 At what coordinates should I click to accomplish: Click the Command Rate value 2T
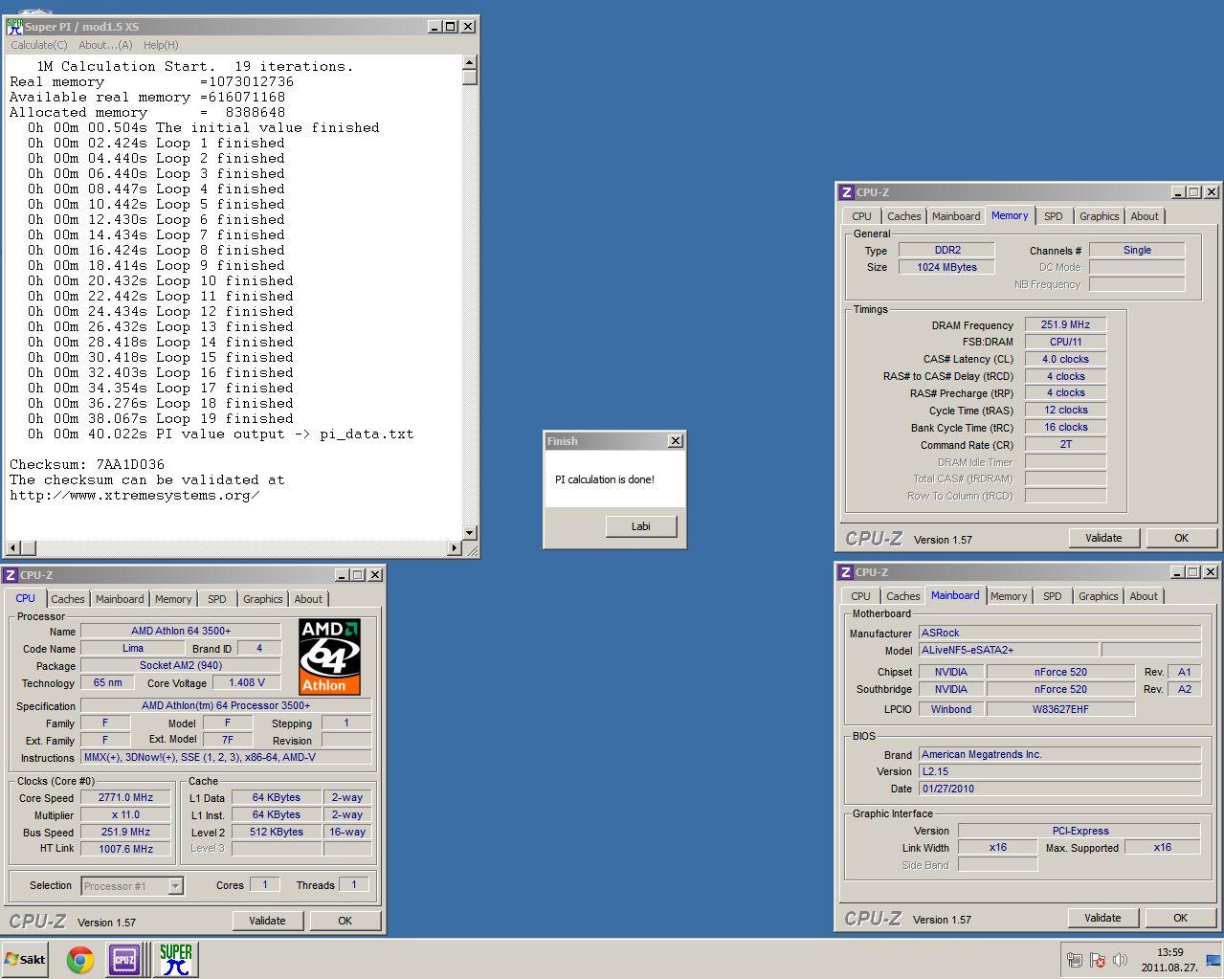coord(1065,444)
